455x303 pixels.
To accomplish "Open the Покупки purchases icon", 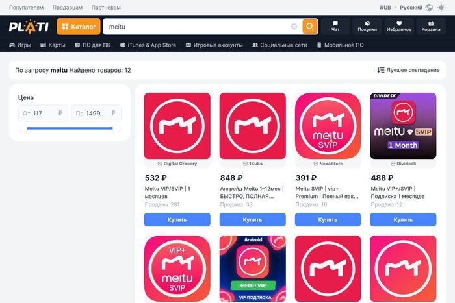I will 367,27.
